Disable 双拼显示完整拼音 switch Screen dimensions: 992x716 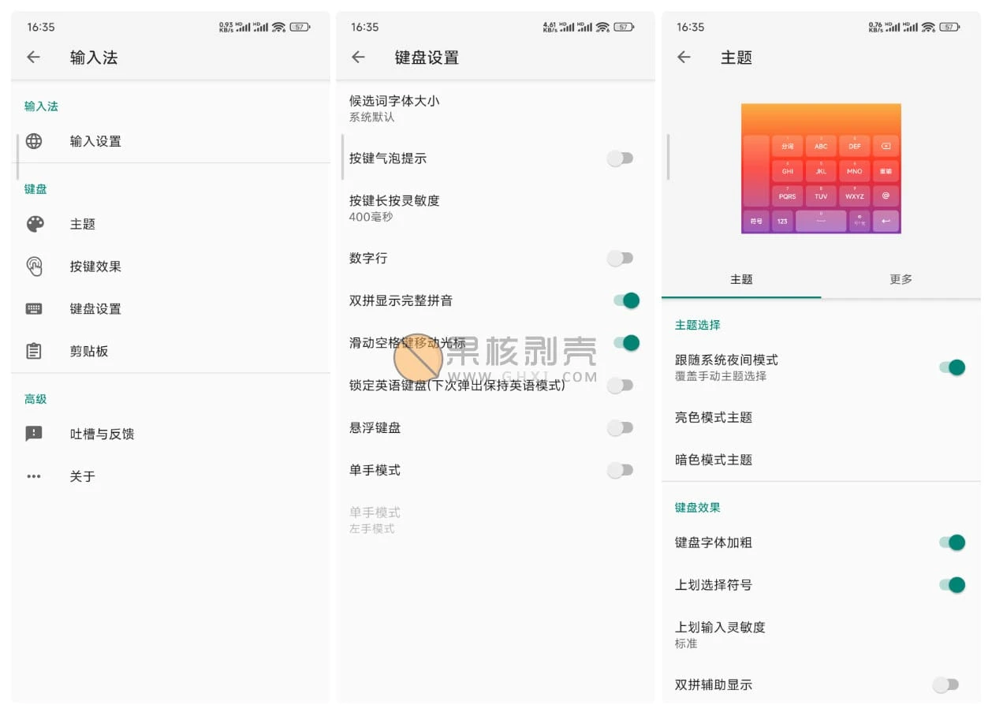pyautogui.click(x=626, y=300)
